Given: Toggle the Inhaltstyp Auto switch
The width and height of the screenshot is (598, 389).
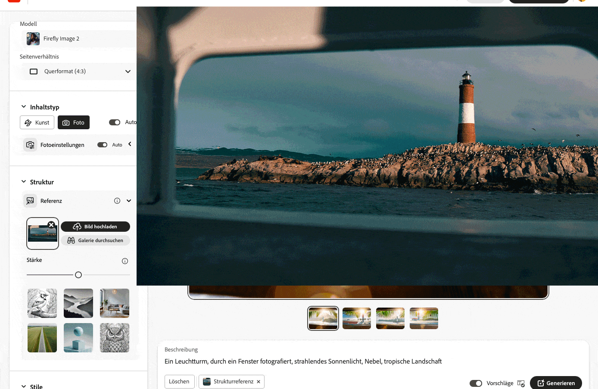Looking at the screenshot, I should click(115, 122).
